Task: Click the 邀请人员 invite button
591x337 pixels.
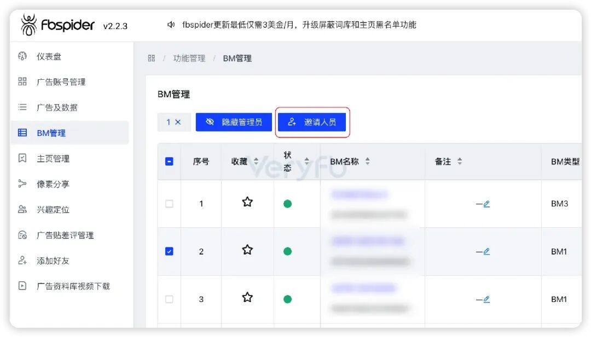Action: (x=312, y=122)
